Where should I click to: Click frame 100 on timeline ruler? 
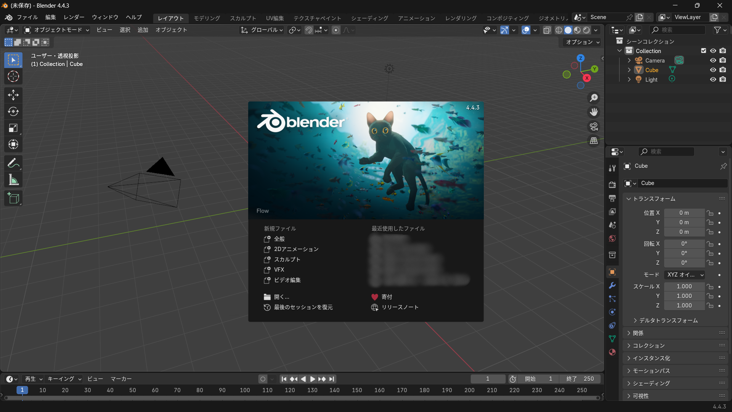click(245, 390)
